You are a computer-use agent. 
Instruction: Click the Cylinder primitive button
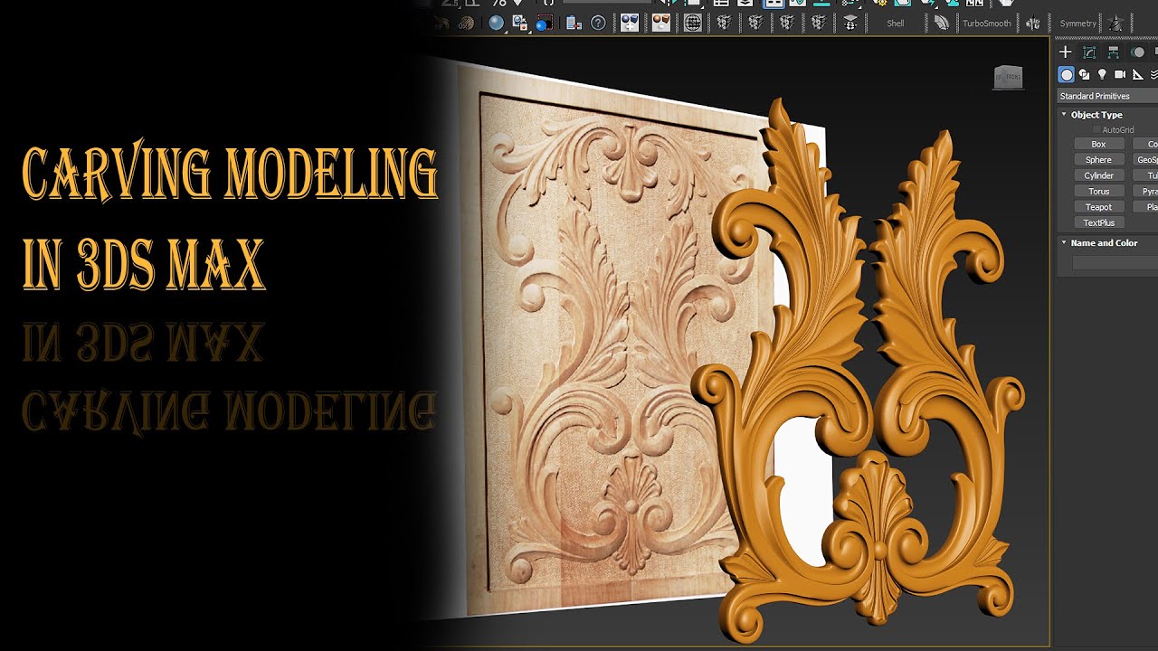tap(1098, 175)
